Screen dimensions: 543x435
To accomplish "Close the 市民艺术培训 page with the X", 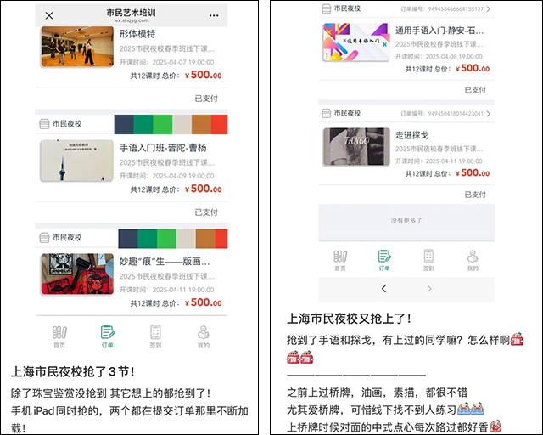I will (49, 15).
